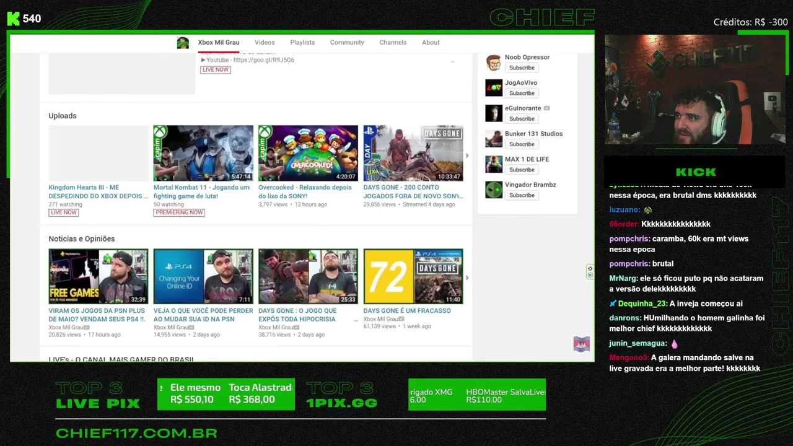793x446 pixels.
Task: Select the Xbox Mil Grau home tab
Action: (219, 43)
